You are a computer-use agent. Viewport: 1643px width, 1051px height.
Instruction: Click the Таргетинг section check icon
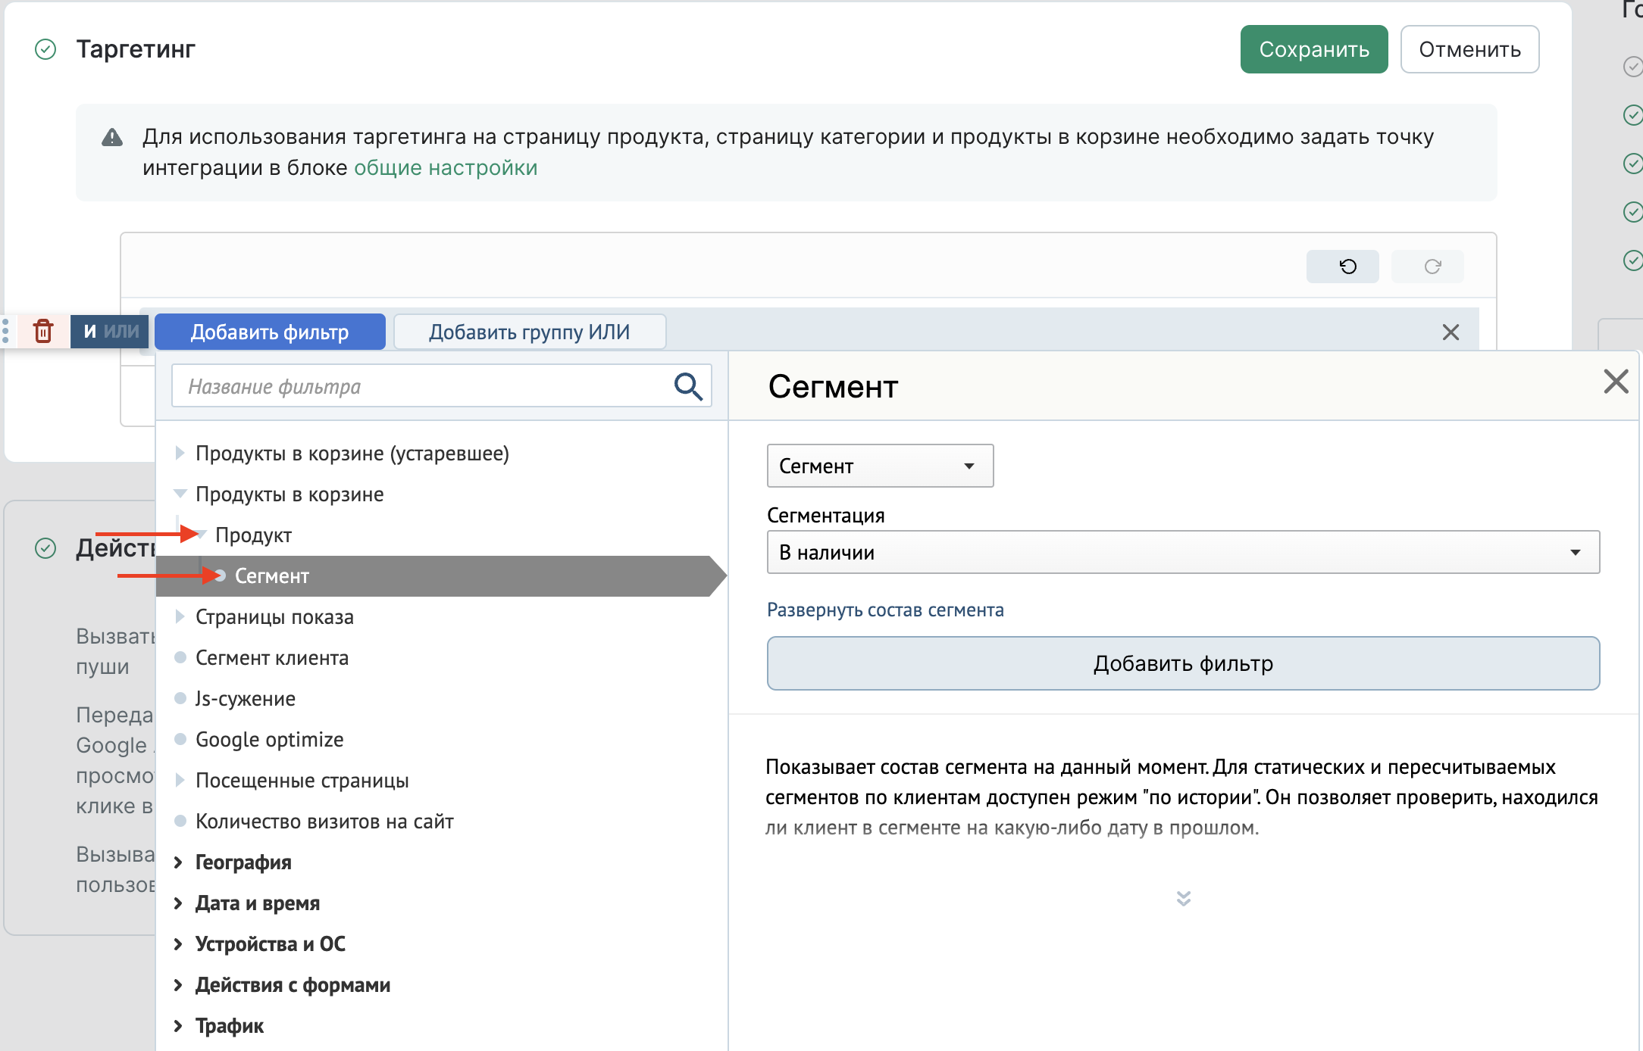point(45,49)
